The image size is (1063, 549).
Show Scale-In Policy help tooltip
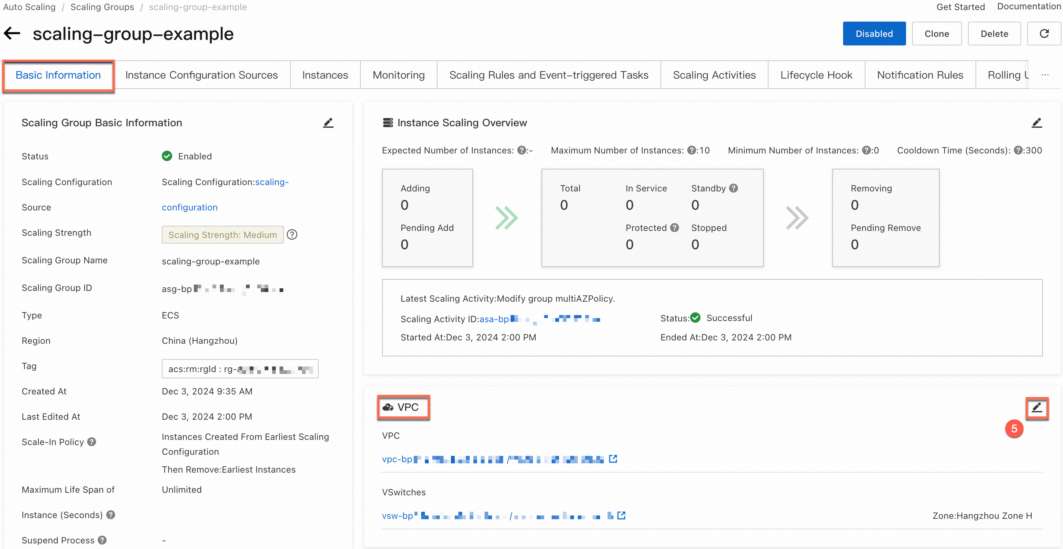[92, 442]
